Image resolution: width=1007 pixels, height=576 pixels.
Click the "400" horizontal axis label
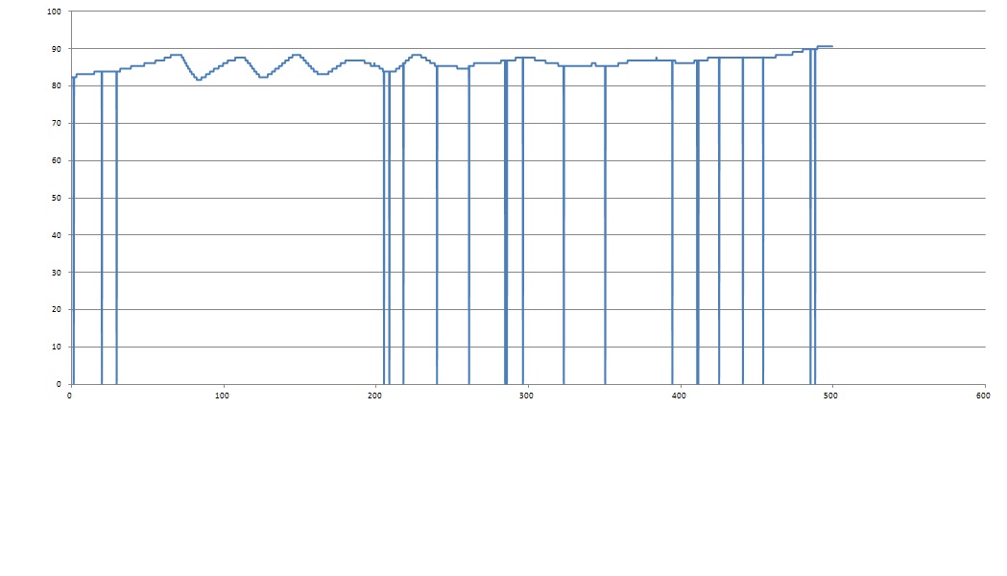[680, 395]
